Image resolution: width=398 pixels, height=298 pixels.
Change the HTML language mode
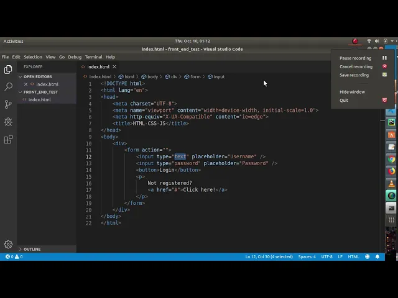[x=353, y=256]
